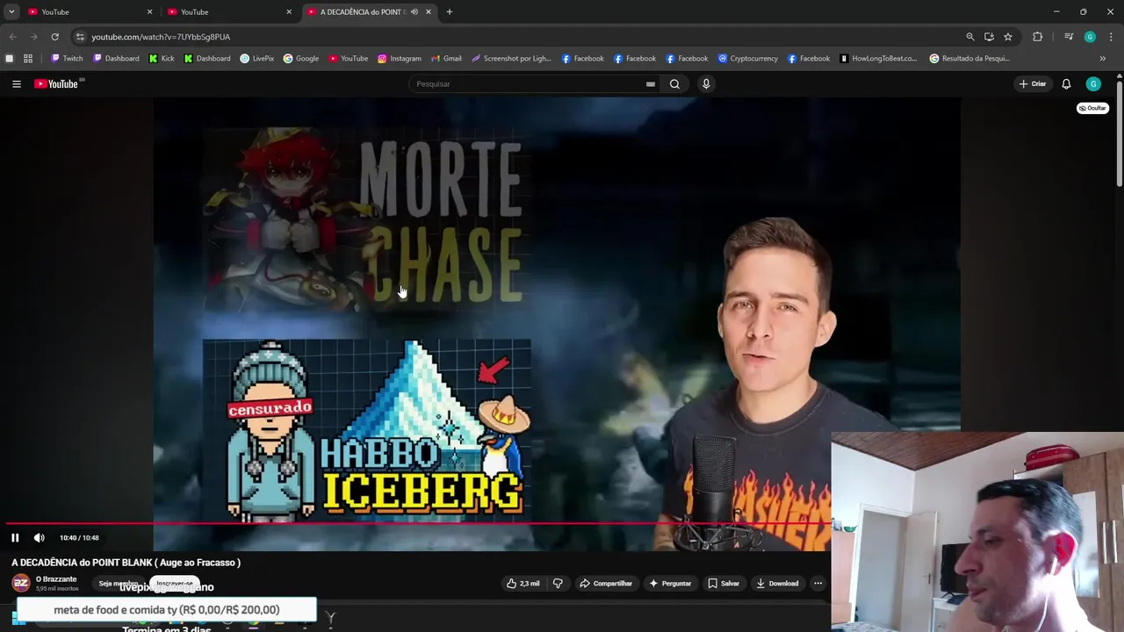Open the LivePix bookmark

[x=257, y=59]
